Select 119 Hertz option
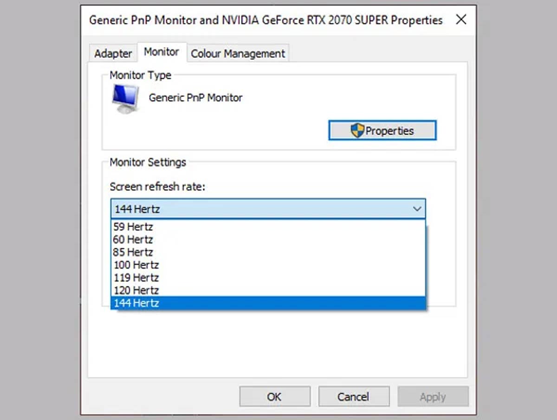Viewport: 557px width, 420px height. [268, 278]
